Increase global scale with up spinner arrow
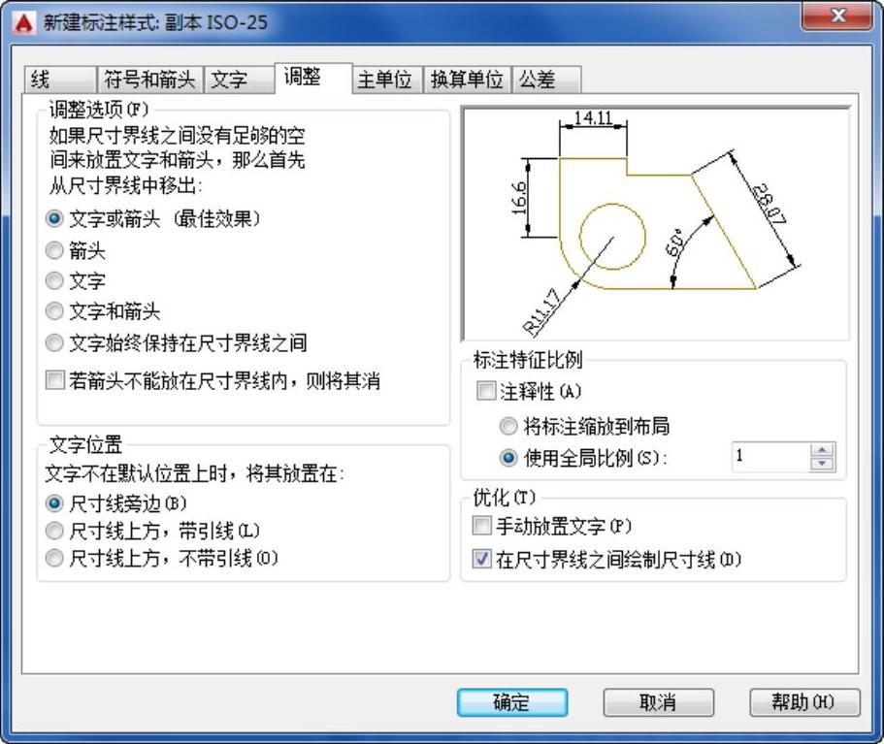Viewport: 884px width, 744px height. tap(823, 450)
